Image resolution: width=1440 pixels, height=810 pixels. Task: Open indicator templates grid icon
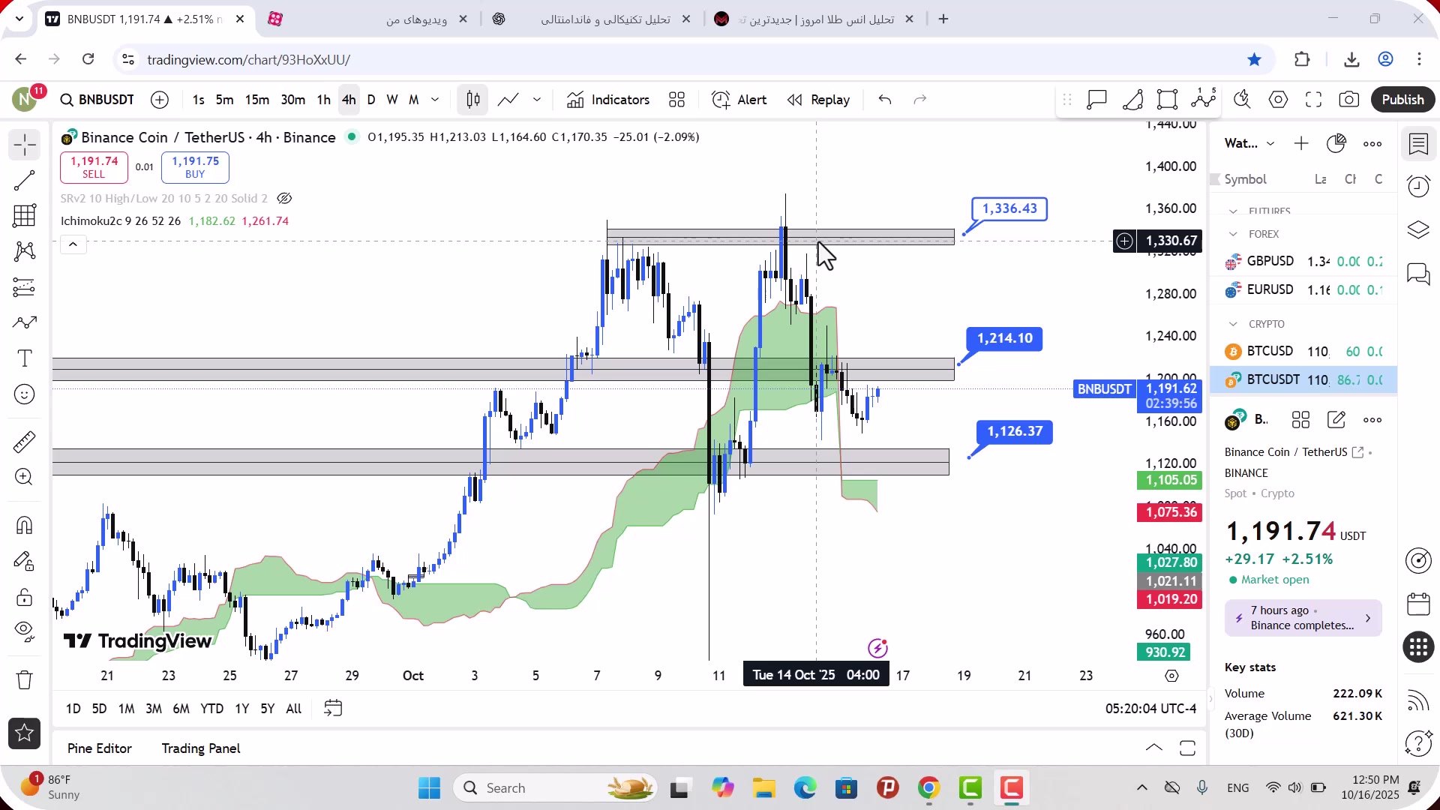[677, 100]
